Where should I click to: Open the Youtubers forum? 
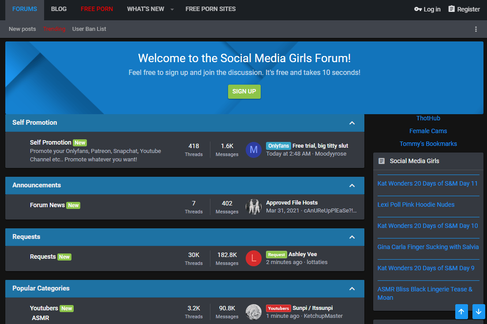[x=44, y=308]
